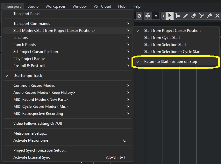Open the Workspaces menu
Viewport: 221px width, 164px height.
point(55,6)
